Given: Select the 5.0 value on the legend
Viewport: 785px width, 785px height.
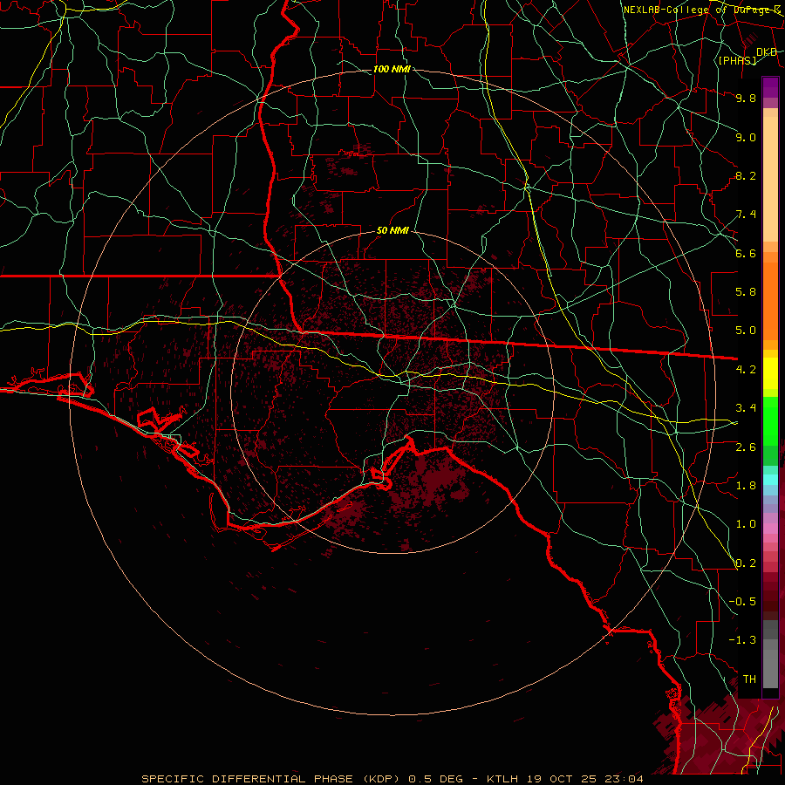Looking at the screenshot, I should (x=746, y=331).
